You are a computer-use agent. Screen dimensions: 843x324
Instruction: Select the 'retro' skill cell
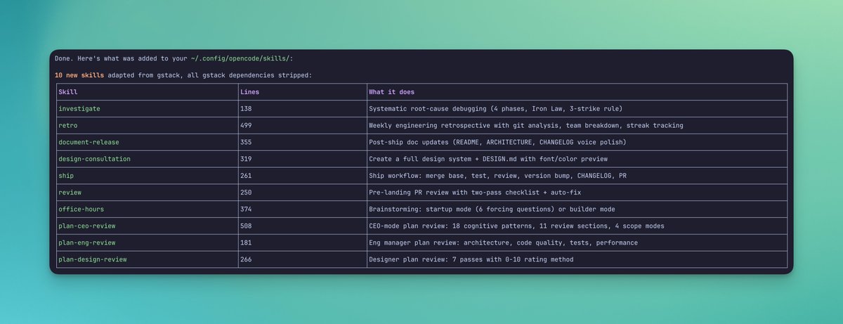coord(68,126)
